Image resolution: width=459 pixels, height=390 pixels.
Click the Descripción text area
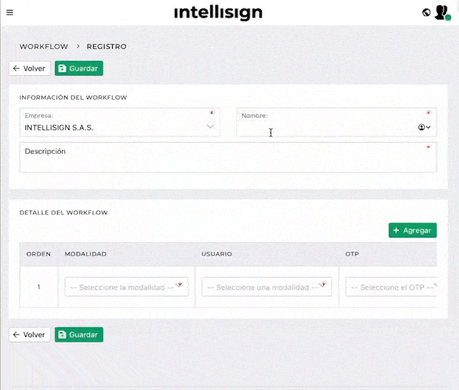(x=228, y=157)
